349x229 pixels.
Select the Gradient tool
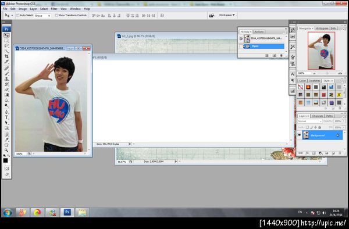pos(6,95)
